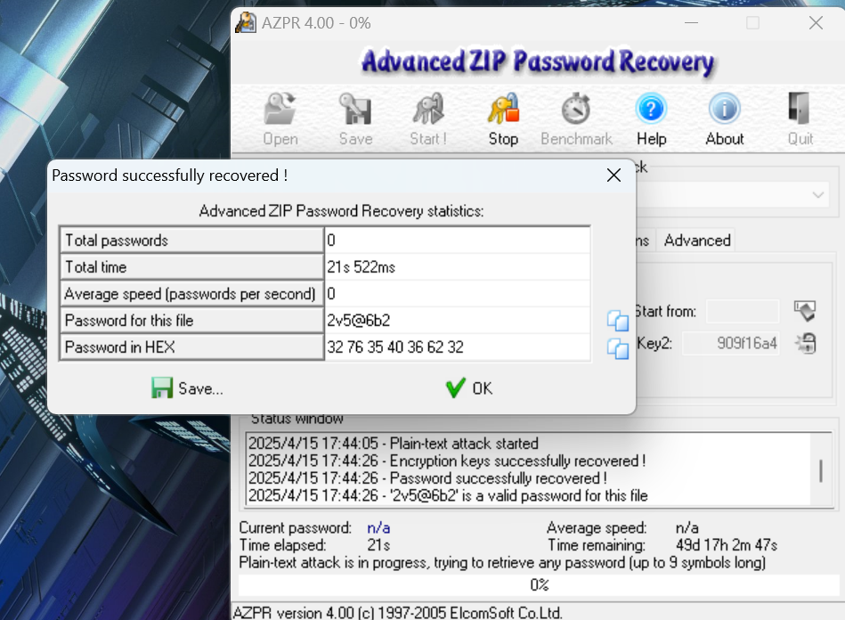
Task: Click the Average speed (passwords per second) label
Action: (x=191, y=294)
